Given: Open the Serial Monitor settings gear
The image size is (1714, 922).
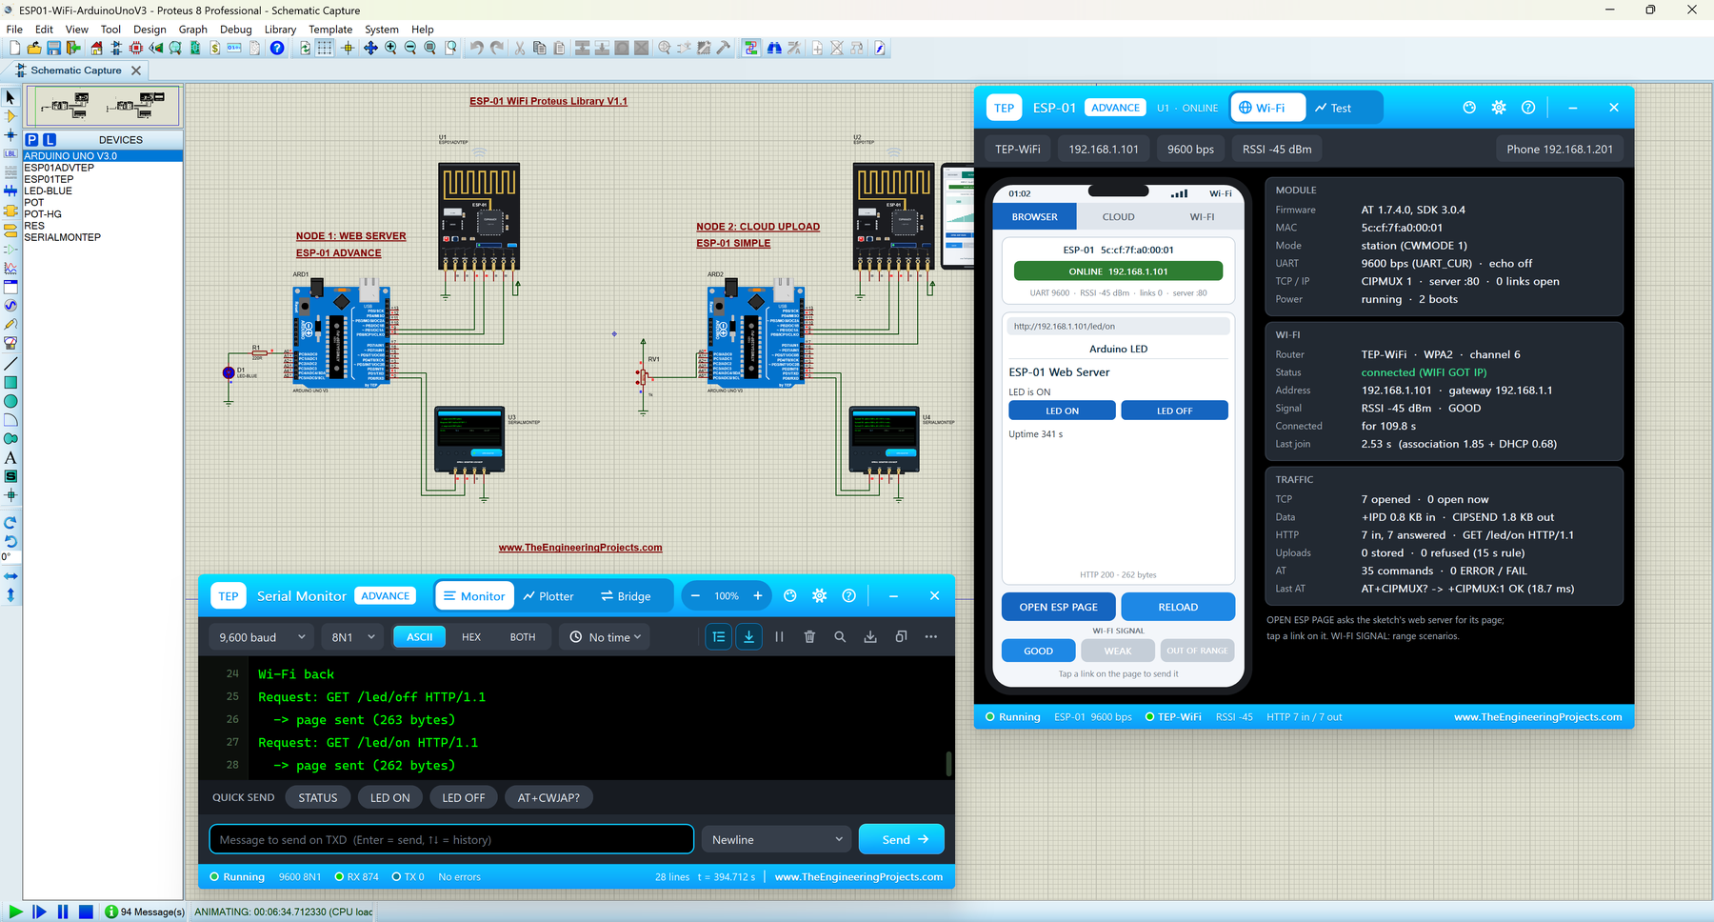Looking at the screenshot, I should pos(819,596).
